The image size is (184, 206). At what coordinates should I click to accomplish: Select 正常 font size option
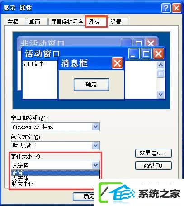click(x=55, y=173)
